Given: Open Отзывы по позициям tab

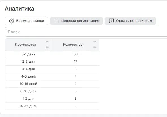Looking at the screenshot, I should pos(130,21).
